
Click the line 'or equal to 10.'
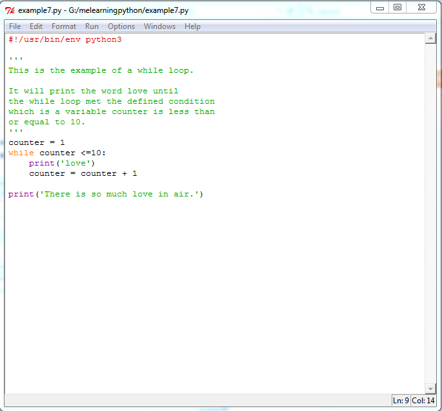tap(47, 122)
